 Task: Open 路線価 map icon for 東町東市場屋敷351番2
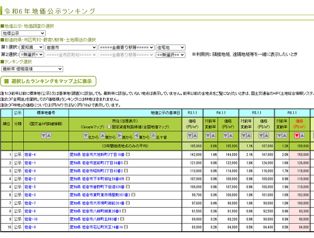pyautogui.click(x=133, y=194)
